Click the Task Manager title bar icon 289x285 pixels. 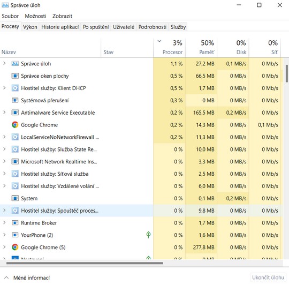pyautogui.click(x=5, y=5)
